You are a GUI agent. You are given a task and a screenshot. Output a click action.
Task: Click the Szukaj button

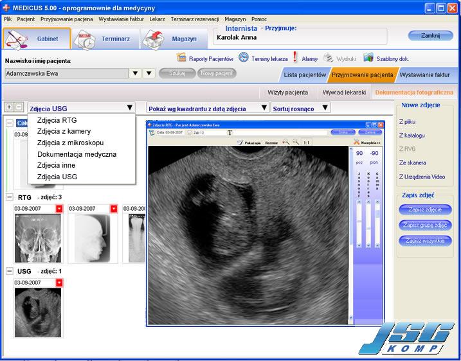pyautogui.click(x=177, y=73)
